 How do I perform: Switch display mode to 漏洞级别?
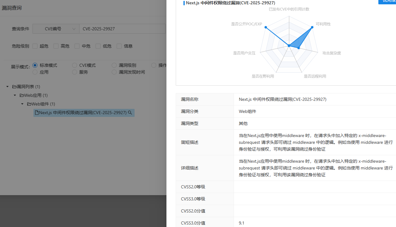pyautogui.click(x=114, y=65)
